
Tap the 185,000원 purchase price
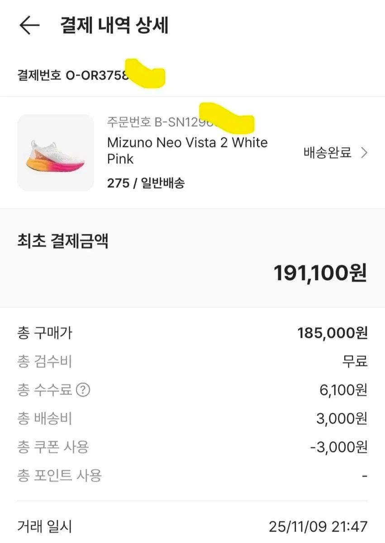tap(333, 333)
